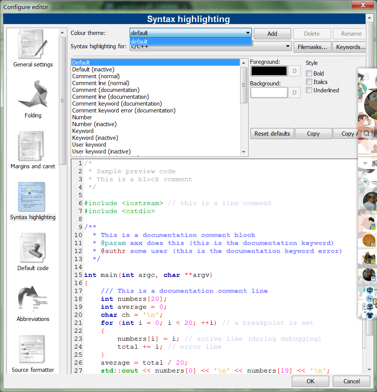Click '@param' documentation keyword in preview
Screen dimensions: 377x392
coord(113,243)
